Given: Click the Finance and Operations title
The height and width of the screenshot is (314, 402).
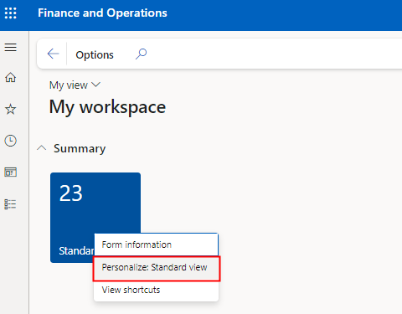Looking at the screenshot, I should tap(102, 13).
